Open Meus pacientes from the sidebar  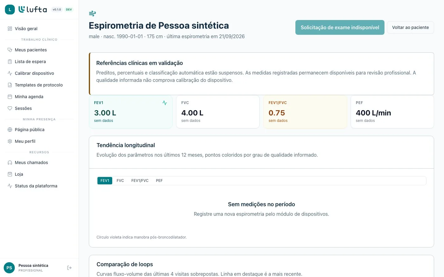click(x=39, y=50)
